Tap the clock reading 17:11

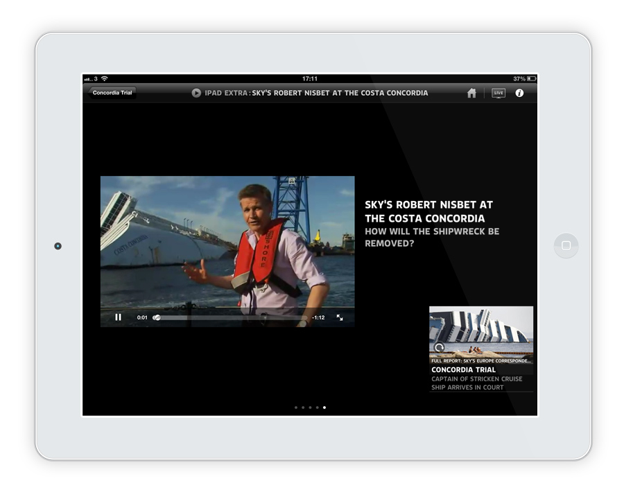pyautogui.click(x=310, y=79)
